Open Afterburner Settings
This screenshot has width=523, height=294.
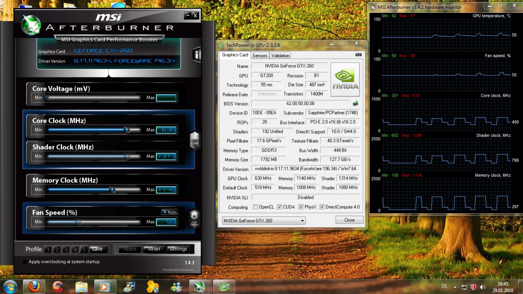click(178, 249)
